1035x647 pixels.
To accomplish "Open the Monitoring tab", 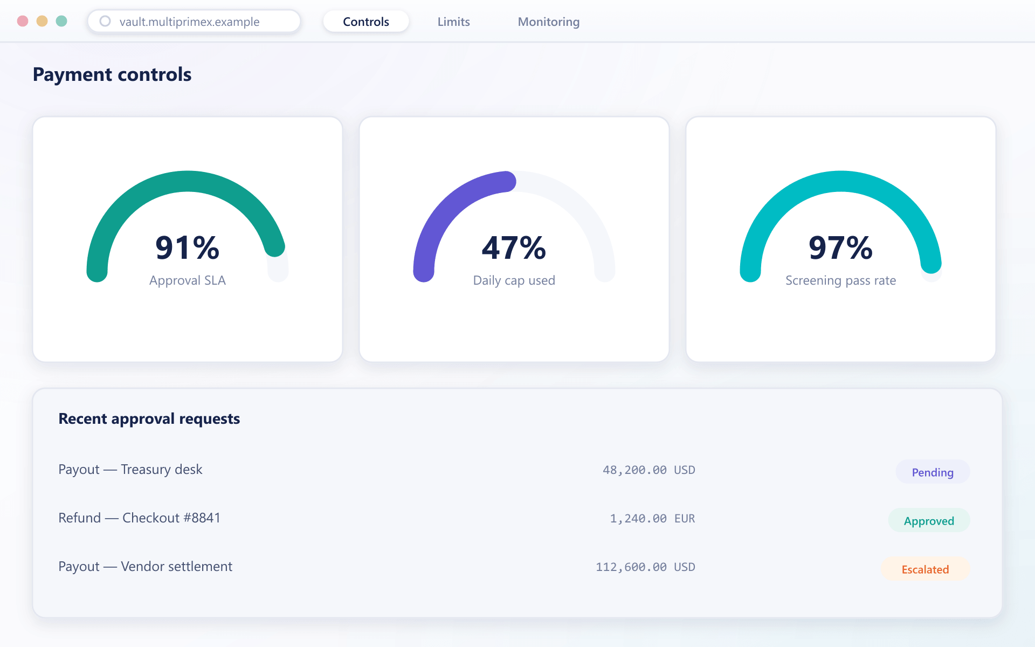I will [549, 22].
